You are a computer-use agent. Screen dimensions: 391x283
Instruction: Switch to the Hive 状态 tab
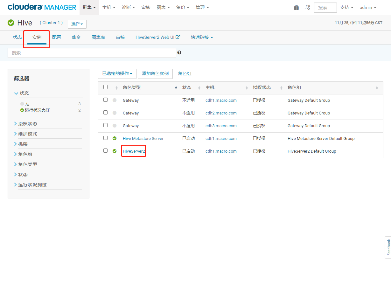(17, 37)
